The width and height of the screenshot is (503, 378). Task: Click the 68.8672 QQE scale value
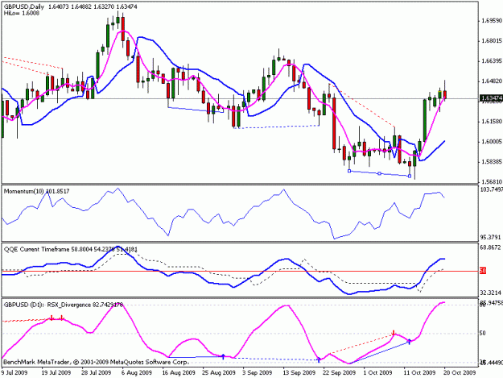click(x=490, y=247)
